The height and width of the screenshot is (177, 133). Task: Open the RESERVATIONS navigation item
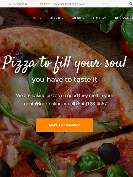124,18
